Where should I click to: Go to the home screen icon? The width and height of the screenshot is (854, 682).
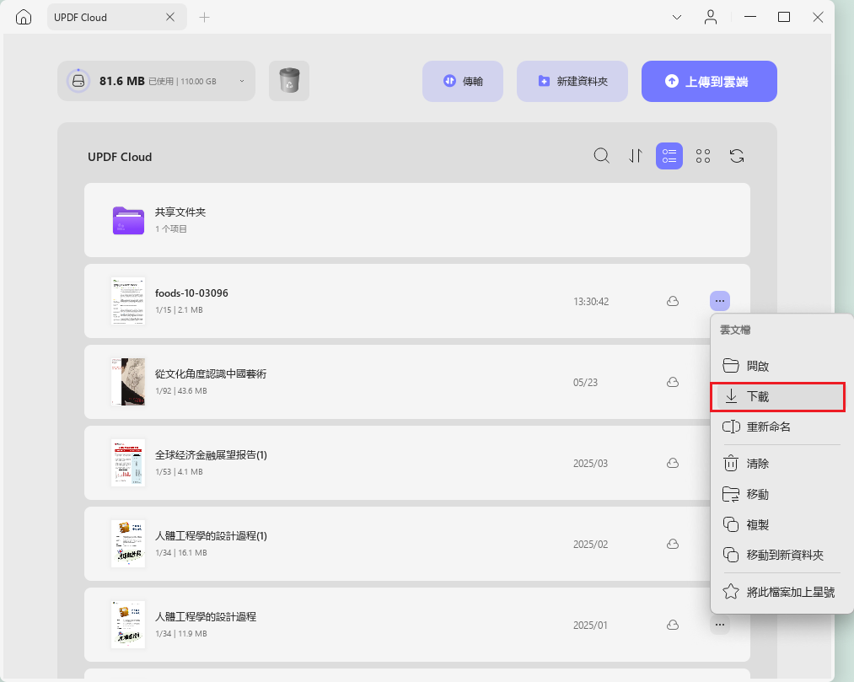click(x=24, y=18)
